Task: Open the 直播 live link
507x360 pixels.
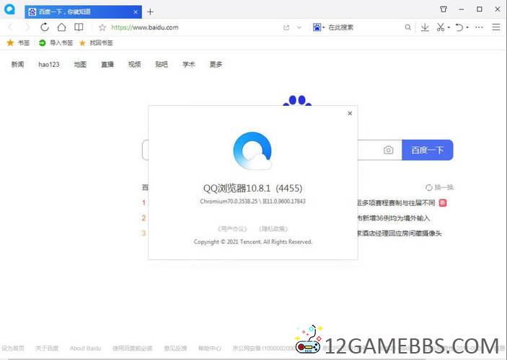Action: coord(107,64)
